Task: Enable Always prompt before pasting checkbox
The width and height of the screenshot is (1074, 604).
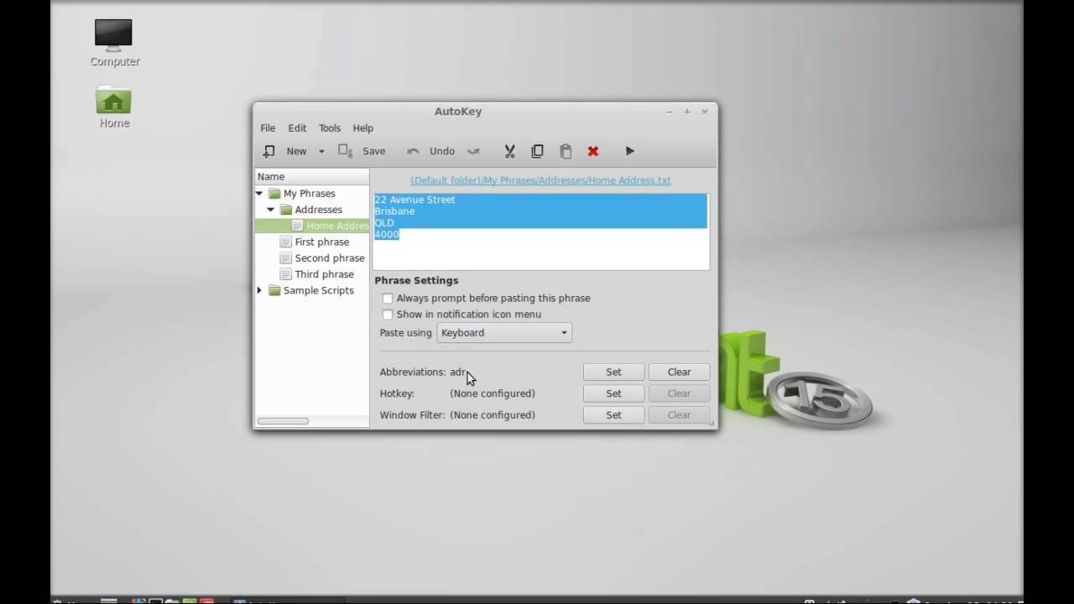Action: (388, 299)
